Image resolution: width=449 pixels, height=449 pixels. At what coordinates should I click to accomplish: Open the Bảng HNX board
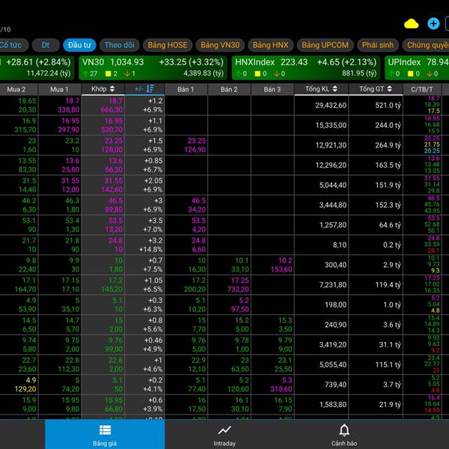271,45
